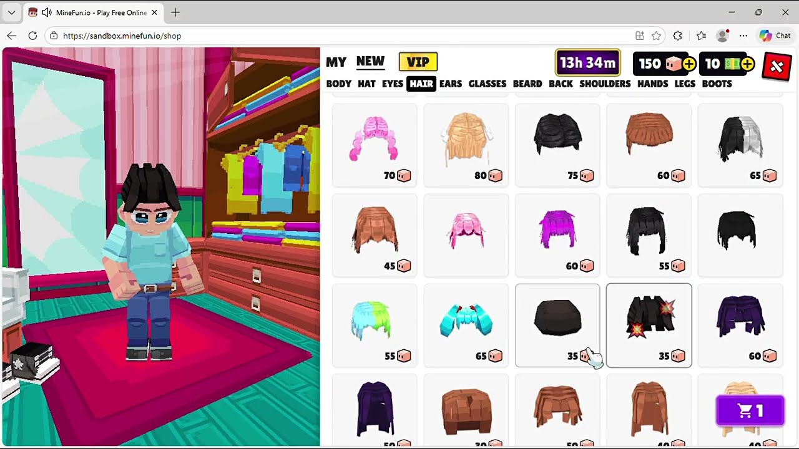The width and height of the screenshot is (799, 449).
Task: Click the 13h 34m timer badge
Action: [587, 63]
